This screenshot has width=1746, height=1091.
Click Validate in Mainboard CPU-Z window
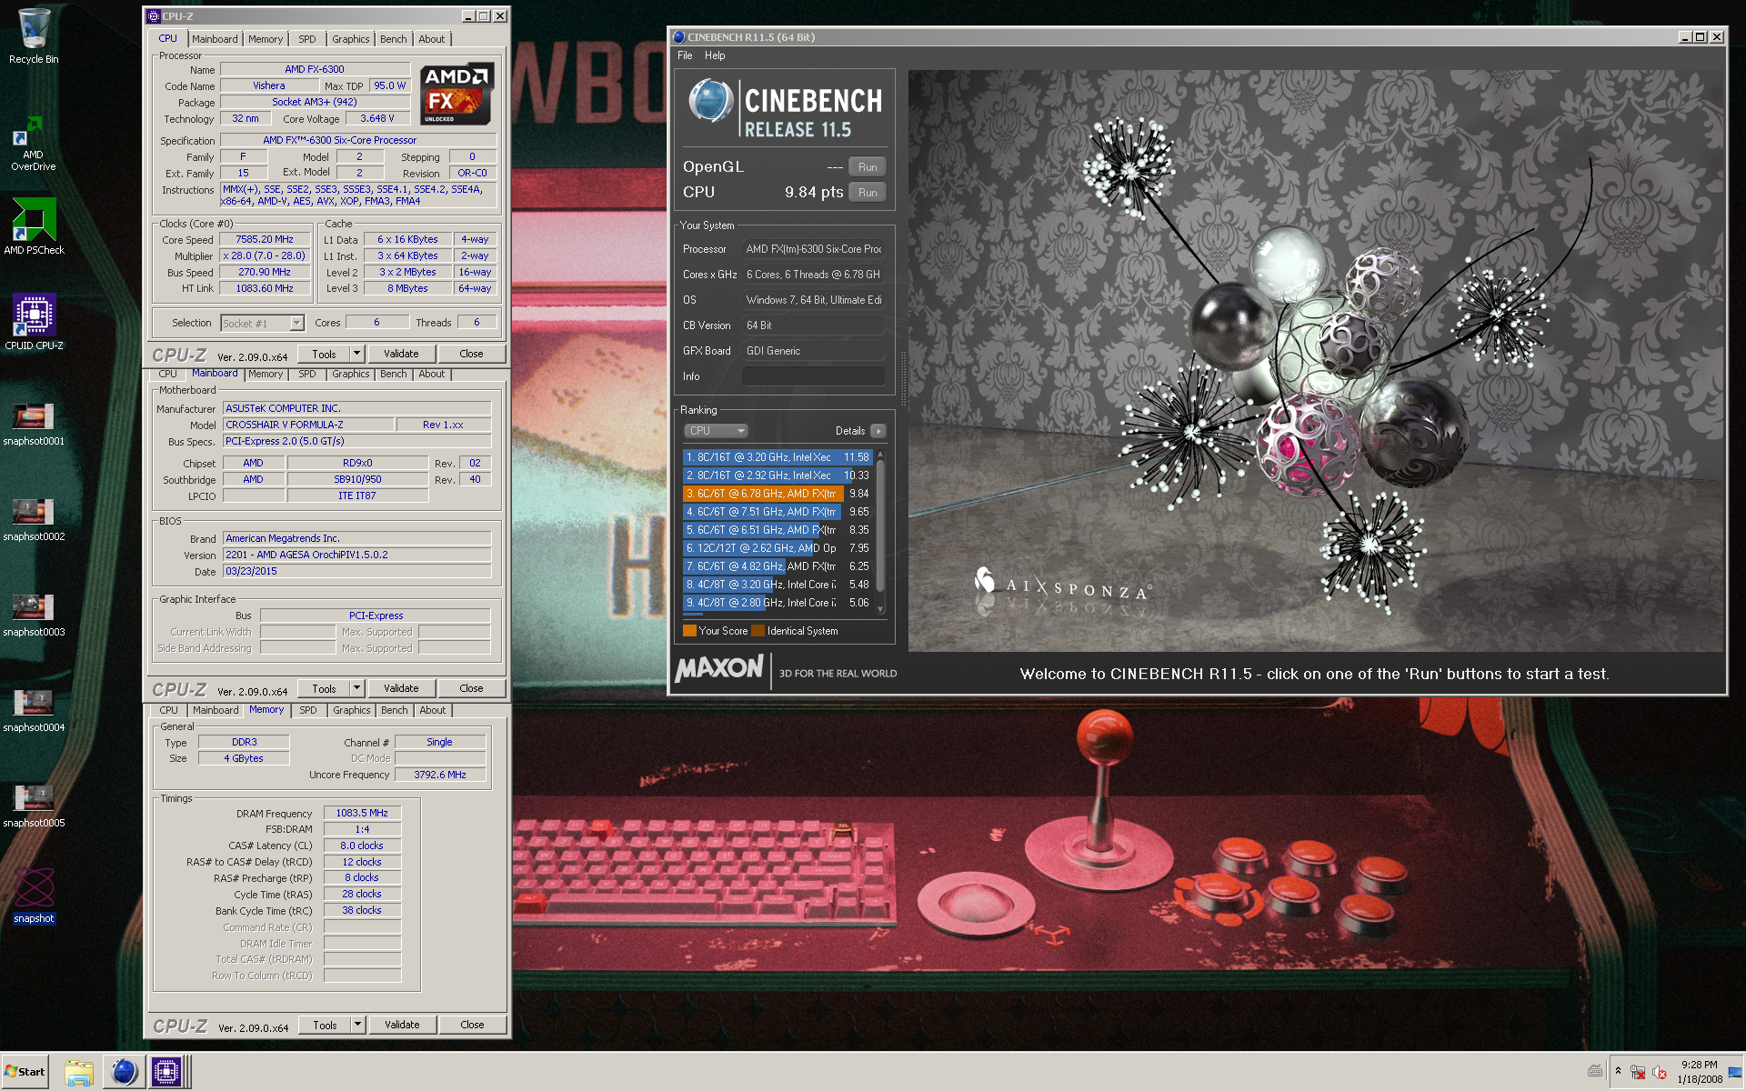(401, 689)
